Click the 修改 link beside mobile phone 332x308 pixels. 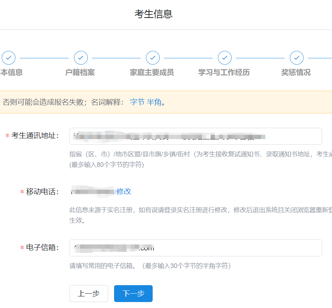coord(124,191)
